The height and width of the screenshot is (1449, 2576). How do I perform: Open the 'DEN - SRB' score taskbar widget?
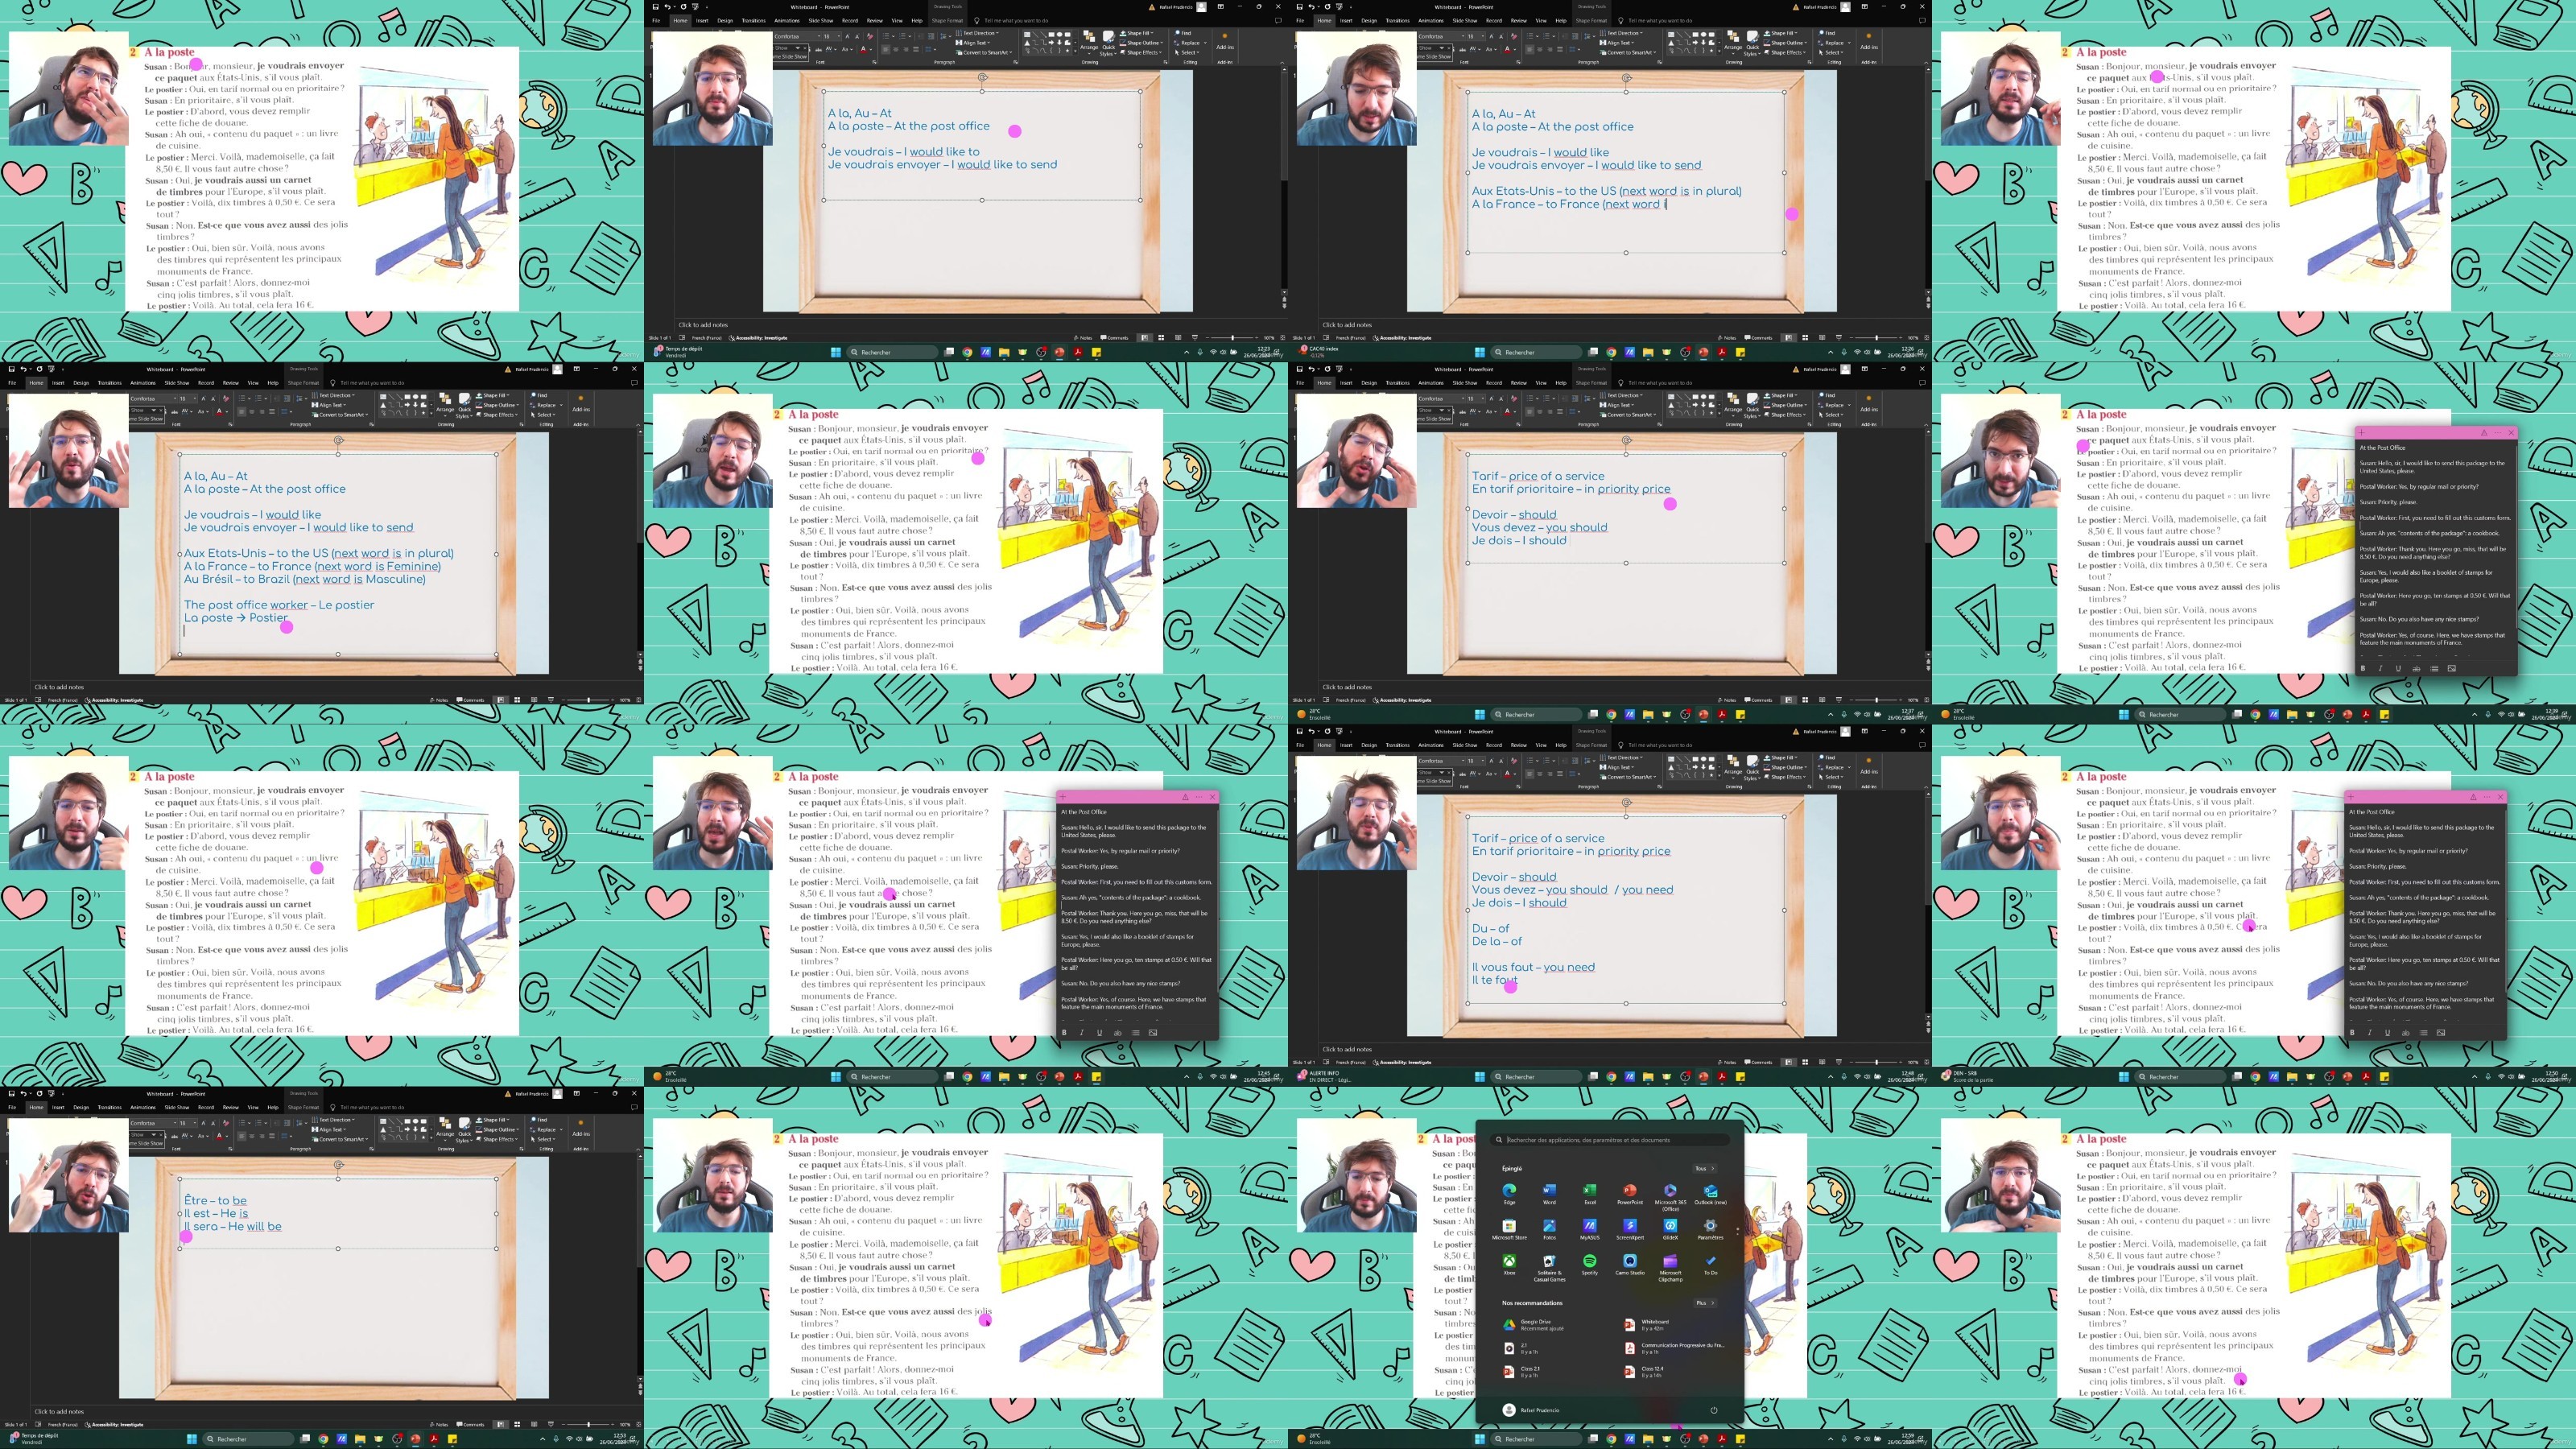tap(1966, 1076)
